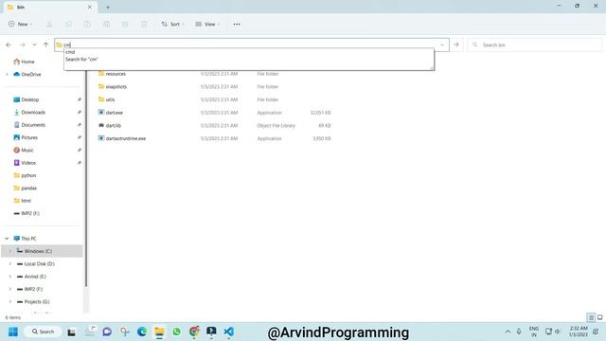This screenshot has width=606, height=341.
Task: Open Videos quick access folder
Action: 25,163
